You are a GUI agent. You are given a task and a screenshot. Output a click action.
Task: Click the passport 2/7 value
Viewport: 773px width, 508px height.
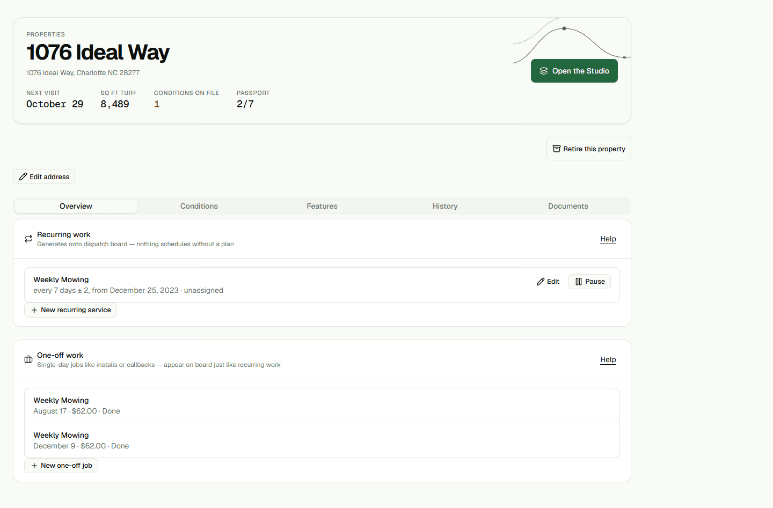pyautogui.click(x=245, y=104)
